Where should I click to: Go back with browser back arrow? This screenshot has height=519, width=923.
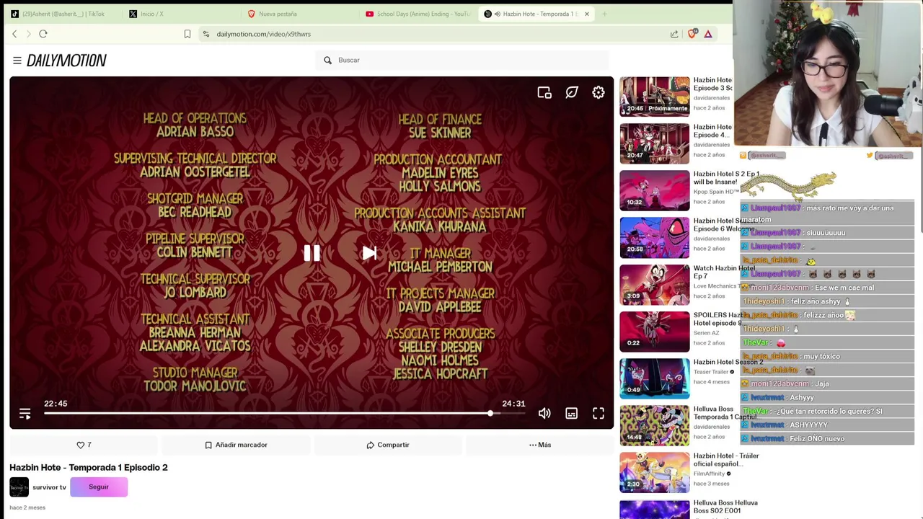[x=14, y=34]
